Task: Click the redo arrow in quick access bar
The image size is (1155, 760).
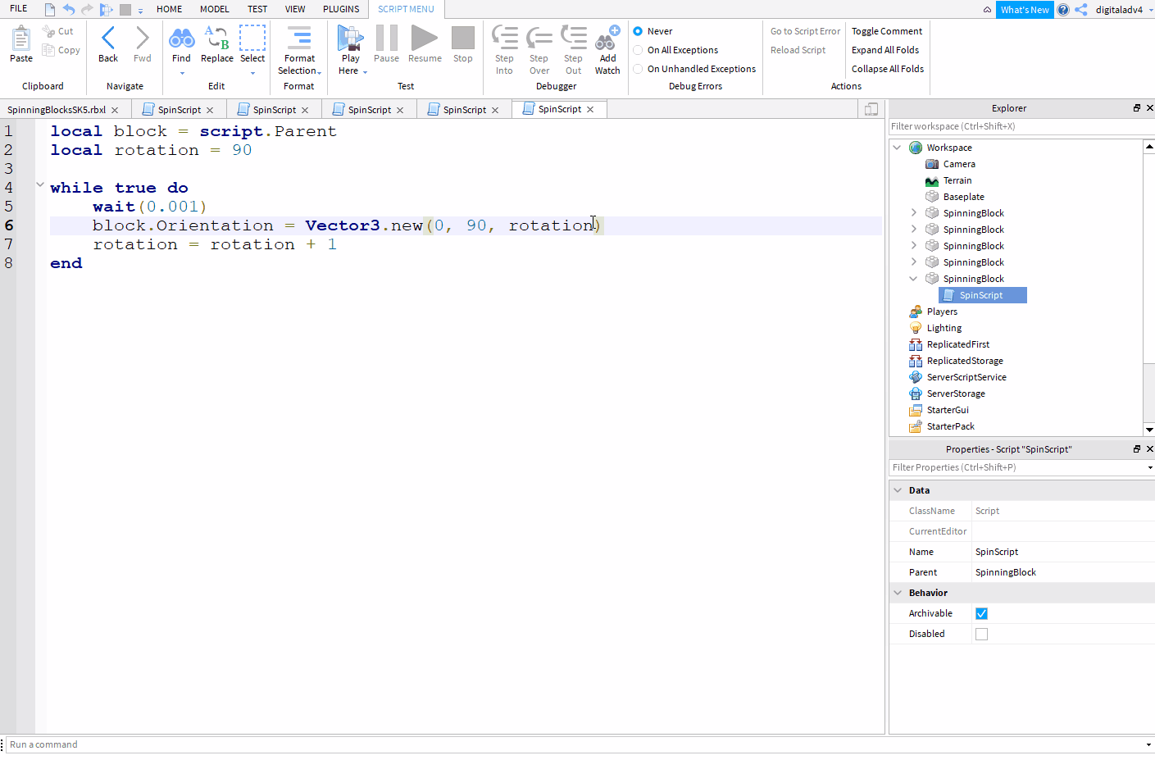Action: [x=88, y=10]
